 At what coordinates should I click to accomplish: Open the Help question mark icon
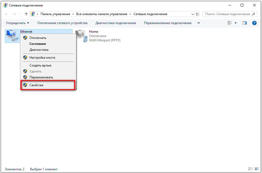click(254, 23)
